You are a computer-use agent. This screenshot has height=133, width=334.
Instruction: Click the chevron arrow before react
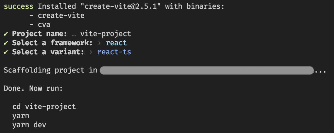tap(99, 43)
